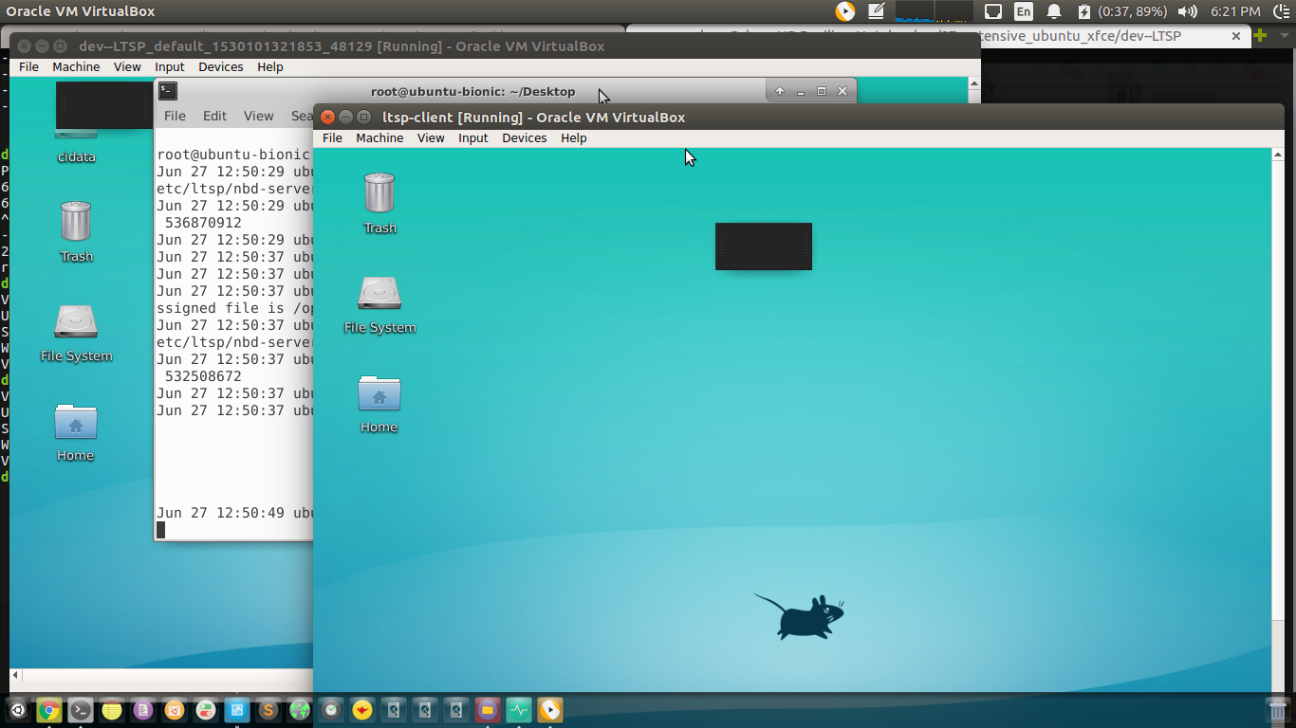Image resolution: width=1296 pixels, height=728 pixels.
Task: Open the Trash at the dock's right end
Action: [1277, 710]
